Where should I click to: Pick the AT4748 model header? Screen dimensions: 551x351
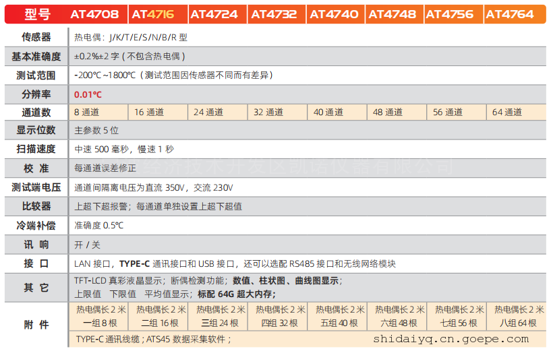(394, 14)
